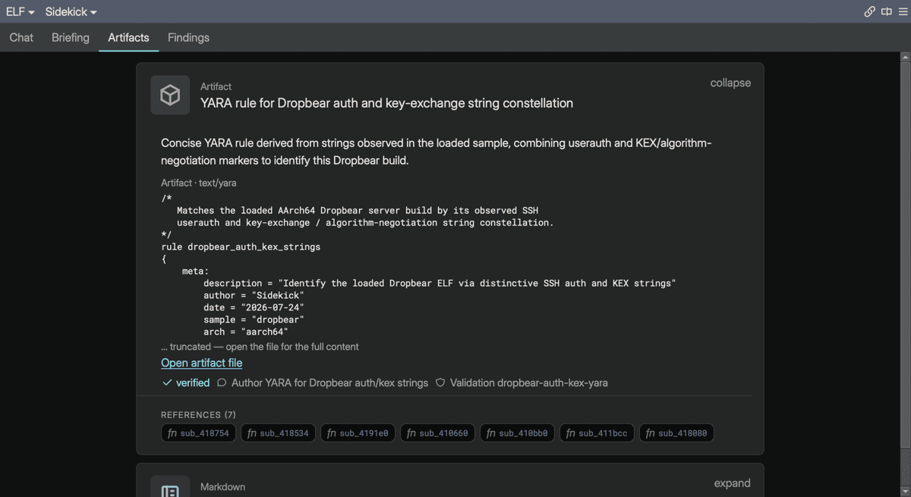Select the sub_418080 reference chip

point(676,433)
